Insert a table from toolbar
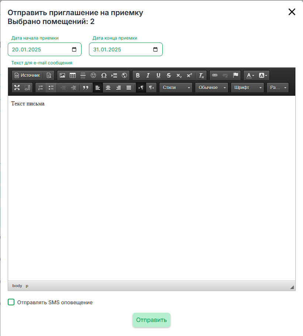This screenshot has height=336, width=303. [73, 75]
